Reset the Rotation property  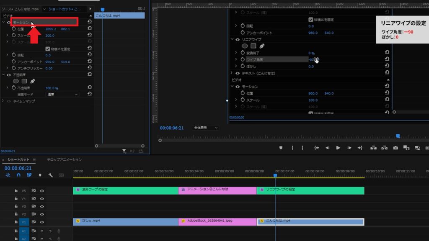tap(90, 55)
